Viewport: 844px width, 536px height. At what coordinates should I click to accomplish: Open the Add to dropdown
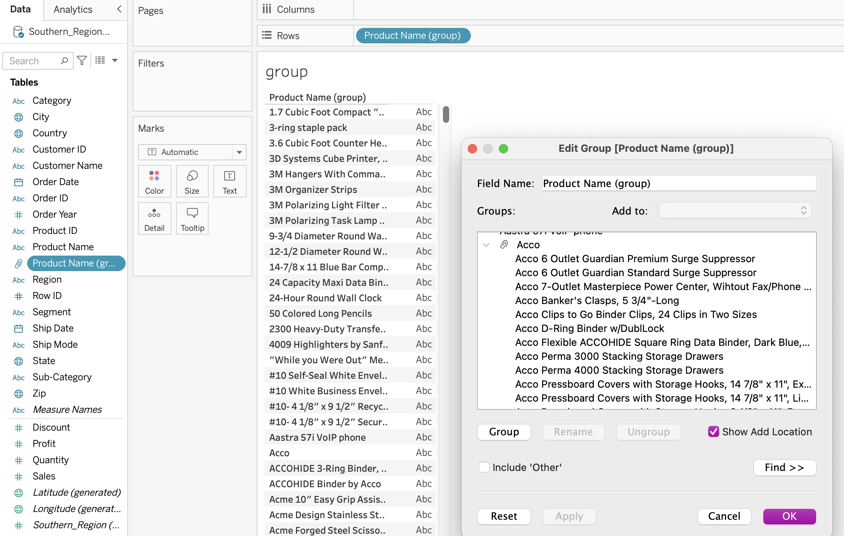click(735, 211)
